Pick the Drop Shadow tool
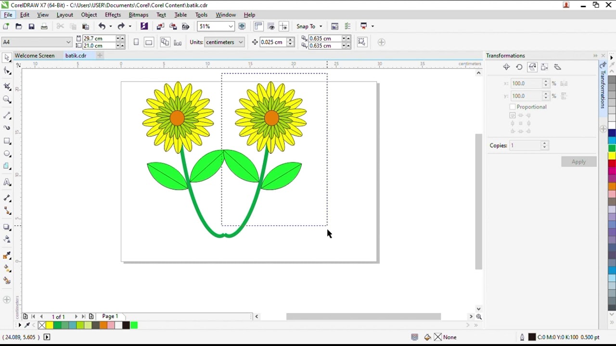Screen dimensions: 616x346 pos(7,227)
